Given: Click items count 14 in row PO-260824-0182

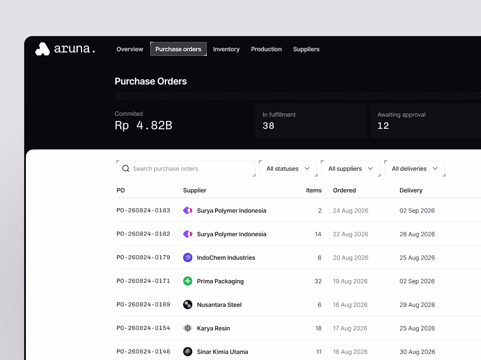Looking at the screenshot, I should pyautogui.click(x=318, y=234).
